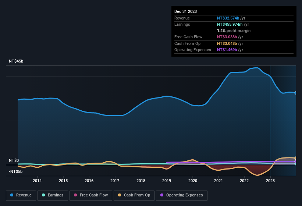302x206 pixels.
Task: Click the NT$0 y-axis label
Action: (x=14, y=160)
